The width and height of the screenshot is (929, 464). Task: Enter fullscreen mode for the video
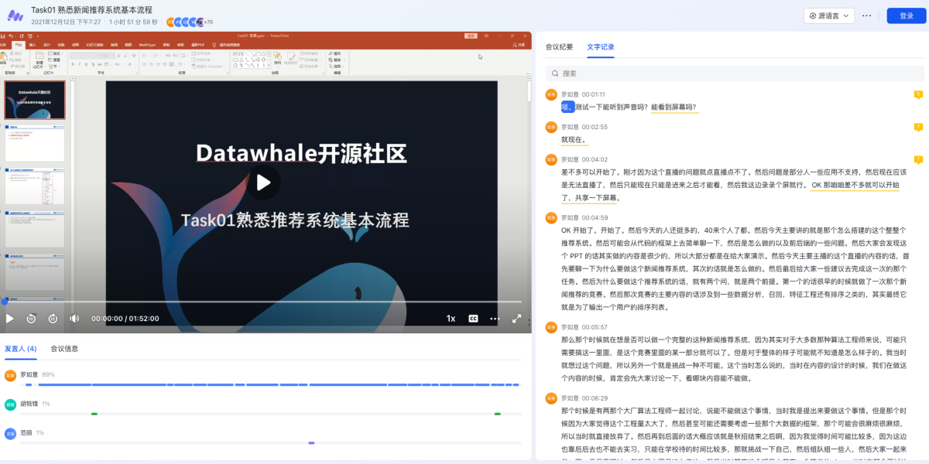point(517,318)
